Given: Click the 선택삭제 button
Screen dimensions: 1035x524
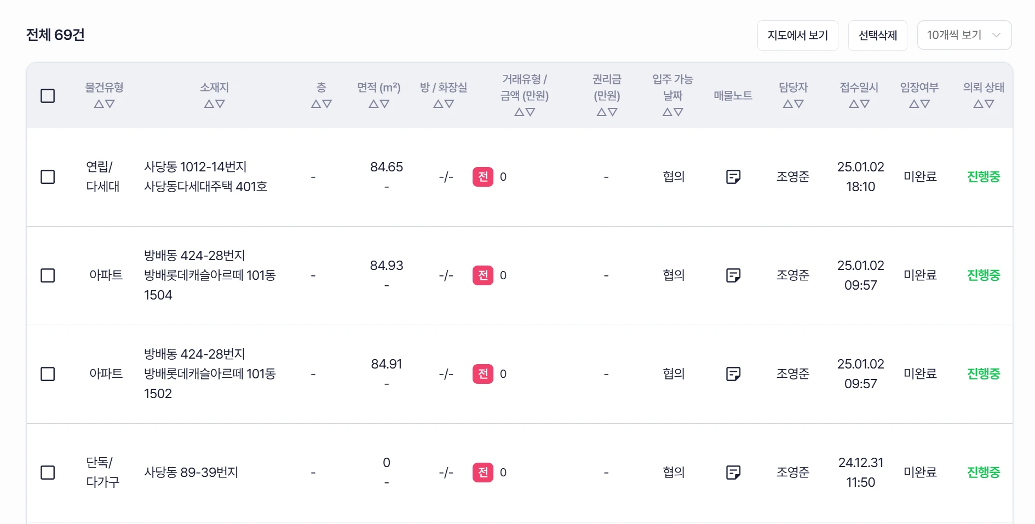Looking at the screenshot, I should [878, 36].
